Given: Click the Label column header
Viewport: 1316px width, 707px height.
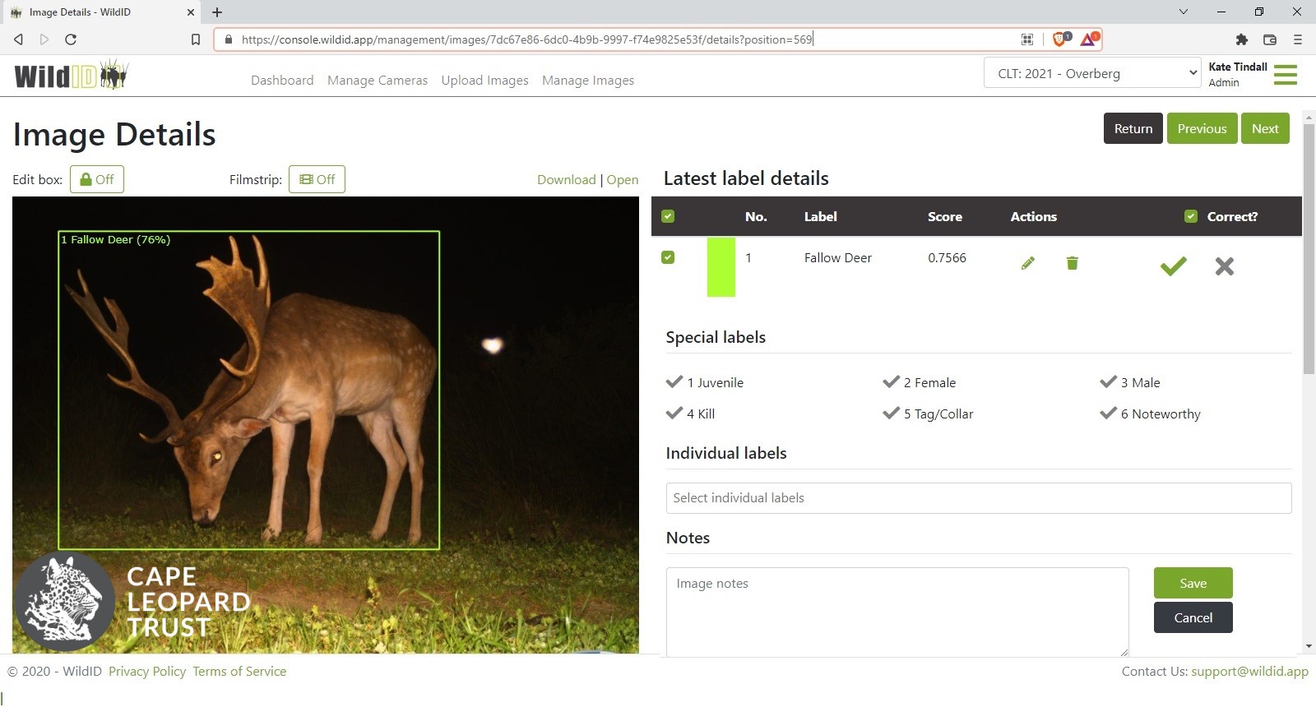Looking at the screenshot, I should tap(820, 216).
